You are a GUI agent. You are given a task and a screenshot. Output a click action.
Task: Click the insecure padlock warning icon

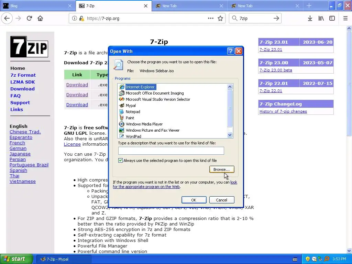pos(81,19)
